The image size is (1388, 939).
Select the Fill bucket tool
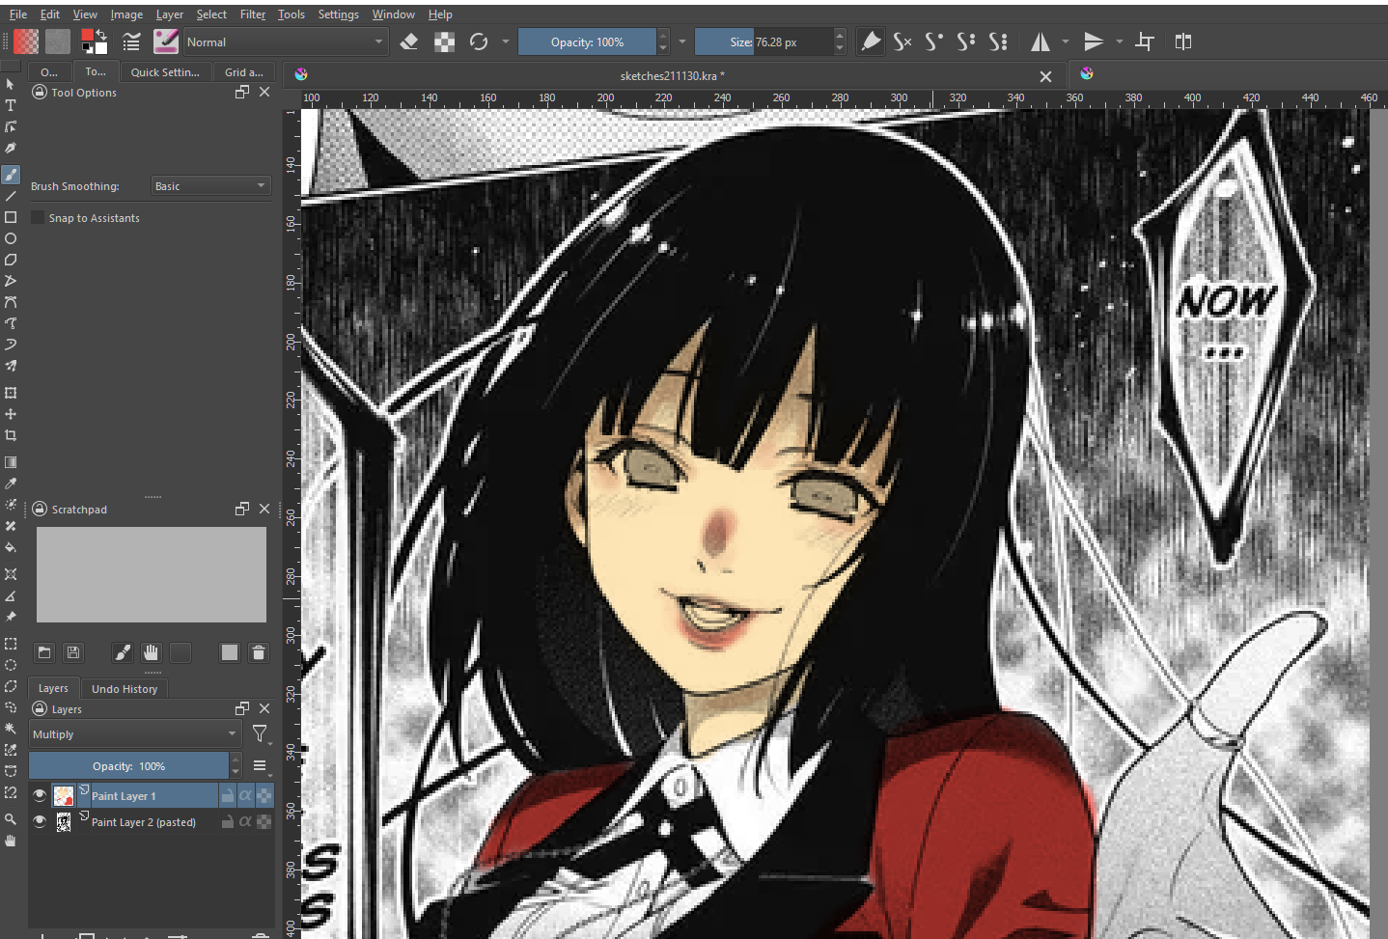tap(11, 547)
